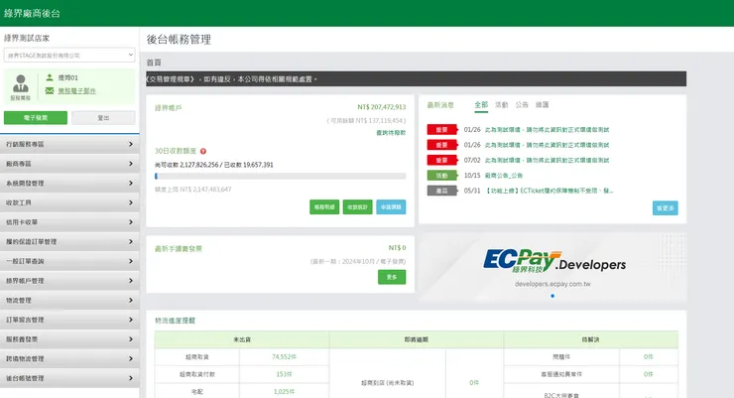Click the 首頁 breadcrumb
This screenshot has height=398, width=734.
click(154, 63)
